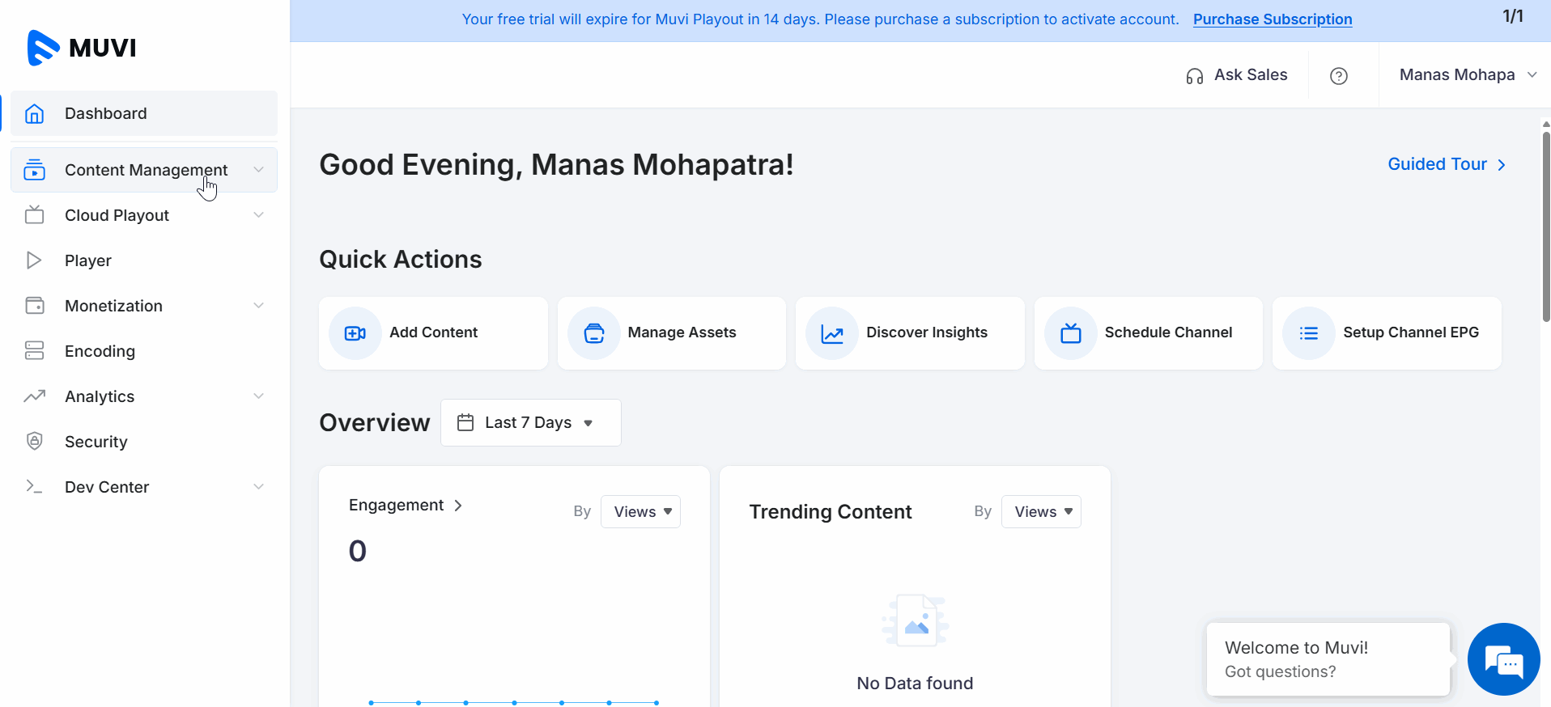Open the Trending Content Views dropdown
This screenshot has height=707, width=1551.
click(1041, 512)
